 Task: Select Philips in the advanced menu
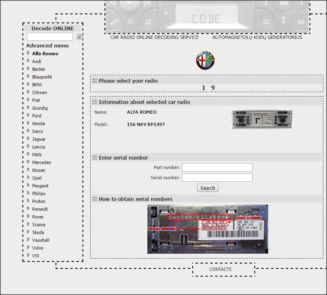pyautogui.click(x=39, y=194)
